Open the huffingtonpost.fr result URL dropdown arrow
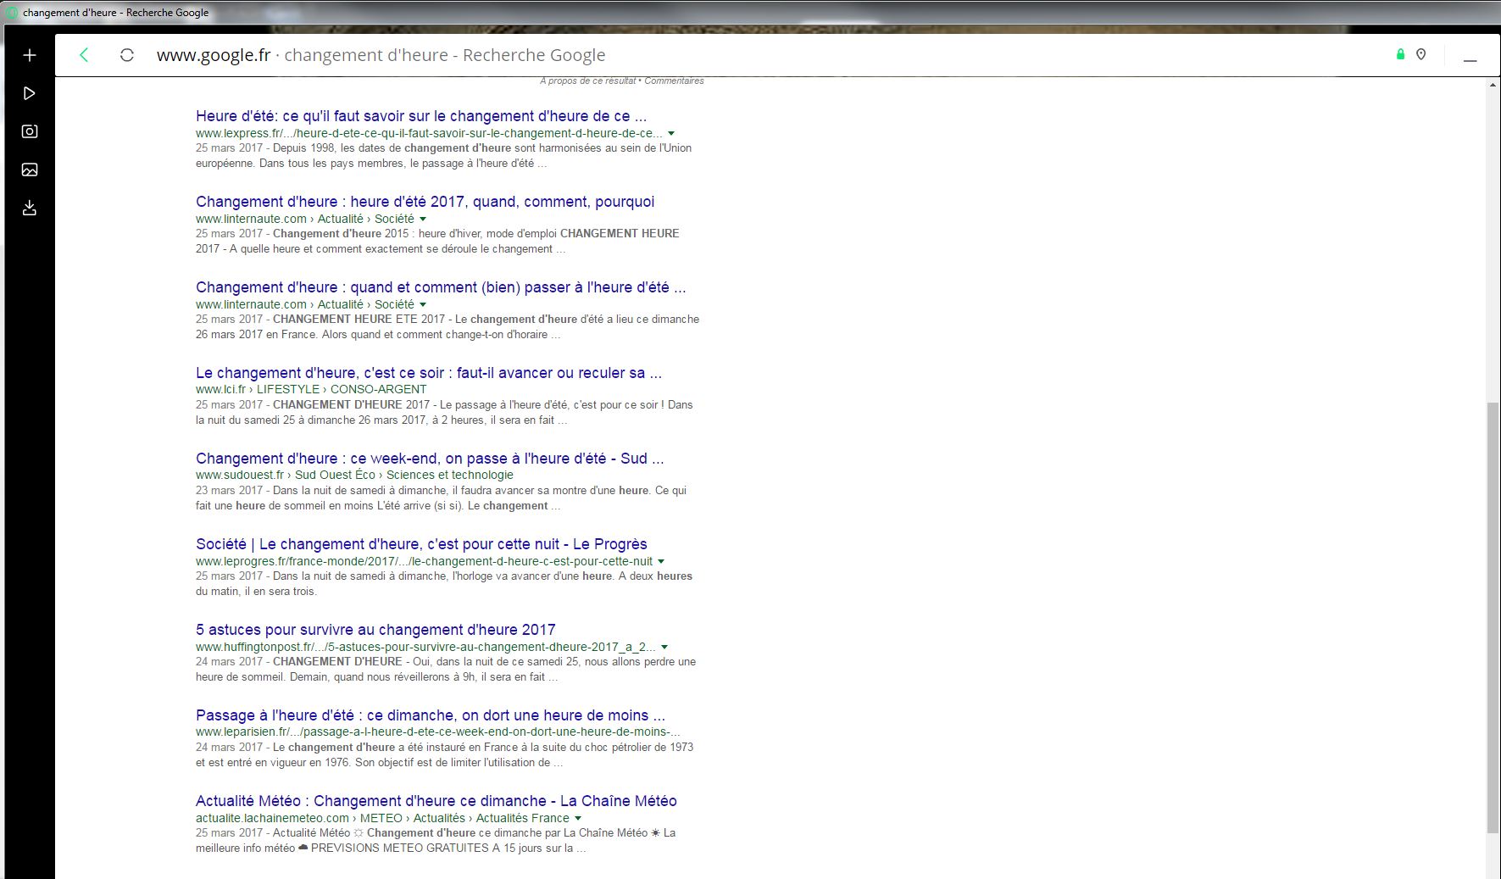The height and width of the screenshot is (879, 1501). tap(664, 648)
